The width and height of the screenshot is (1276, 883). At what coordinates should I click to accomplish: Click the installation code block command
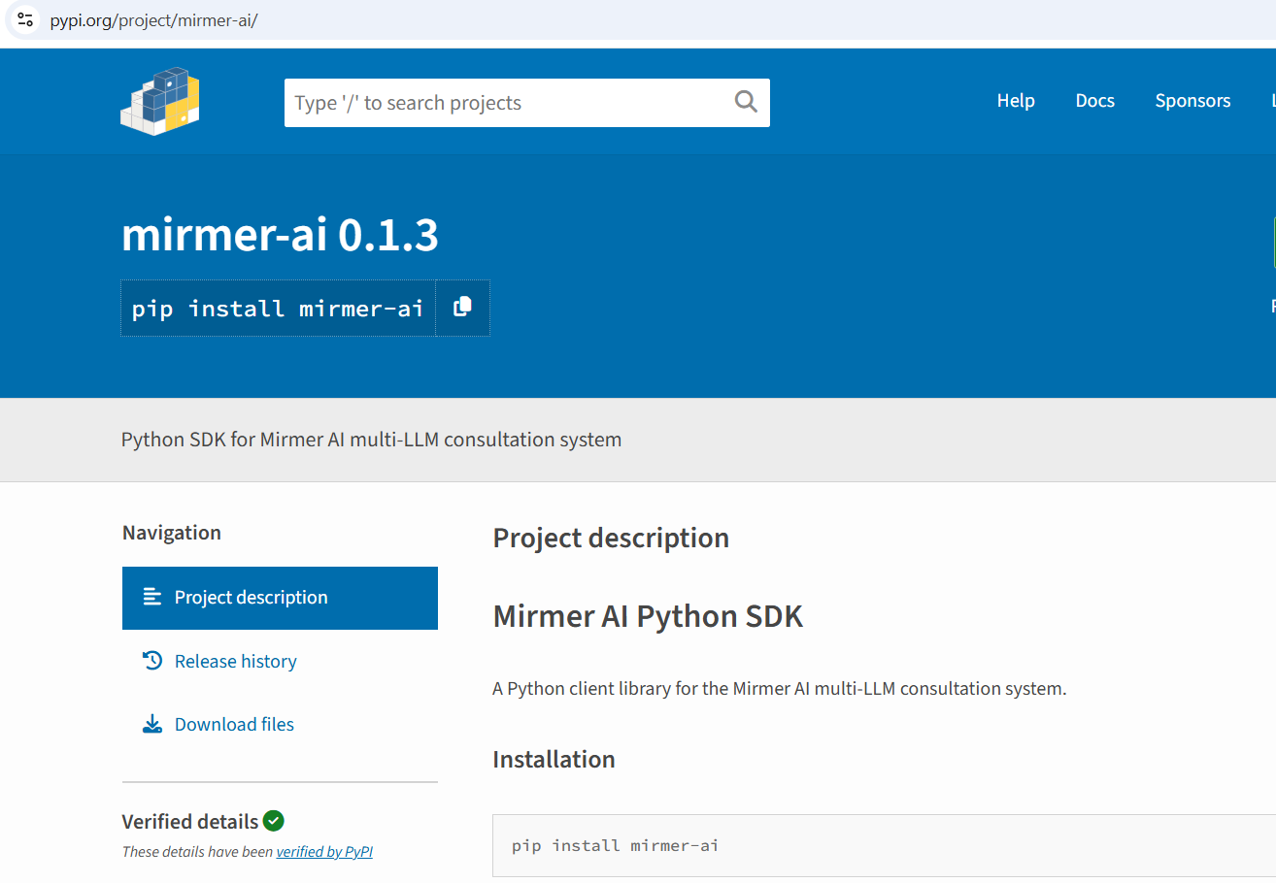click(615, 845)
